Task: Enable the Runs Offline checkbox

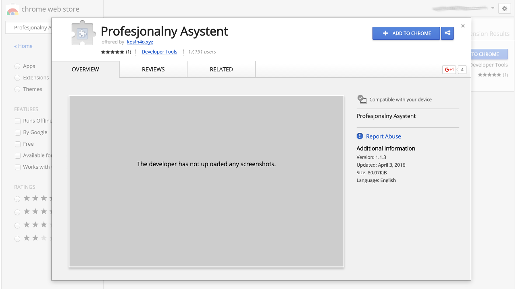Action: tap(18, 121)
